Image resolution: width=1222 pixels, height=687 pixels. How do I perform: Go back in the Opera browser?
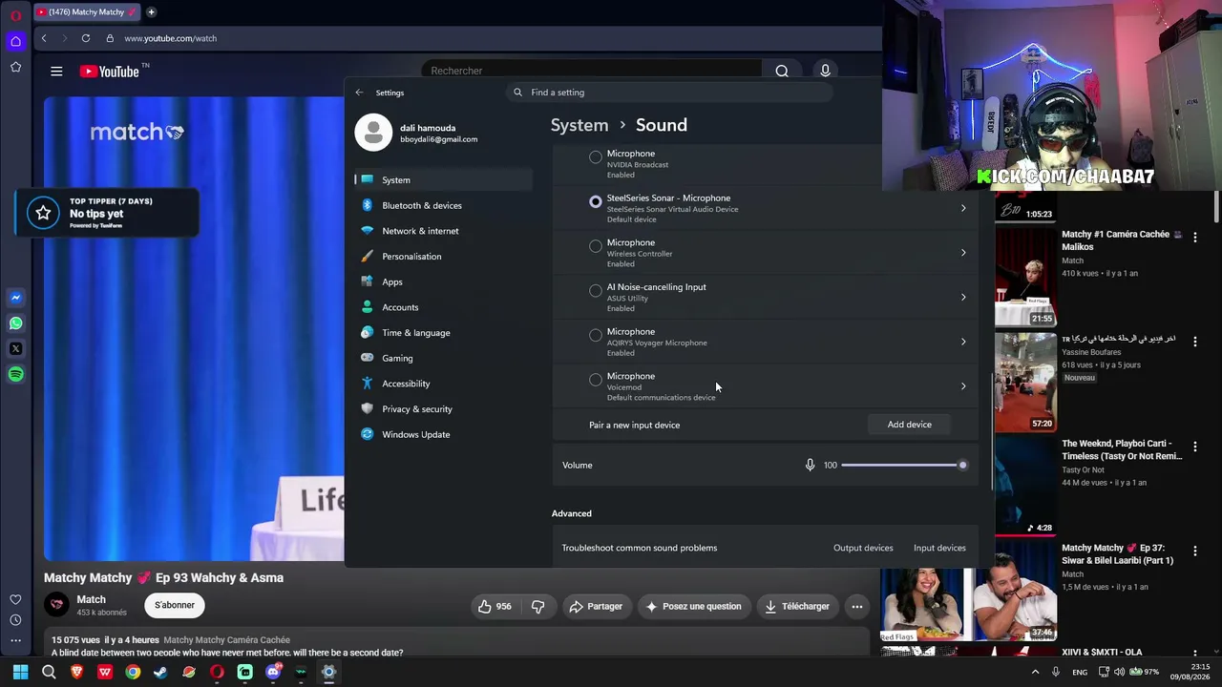(44, 38)
